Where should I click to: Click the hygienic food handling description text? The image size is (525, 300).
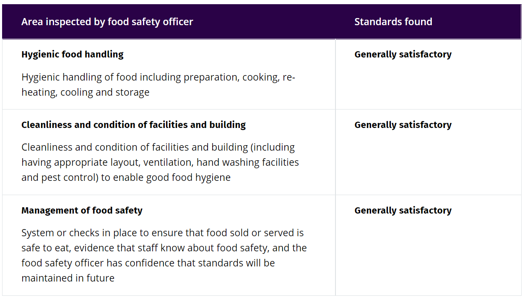point(159,85)
